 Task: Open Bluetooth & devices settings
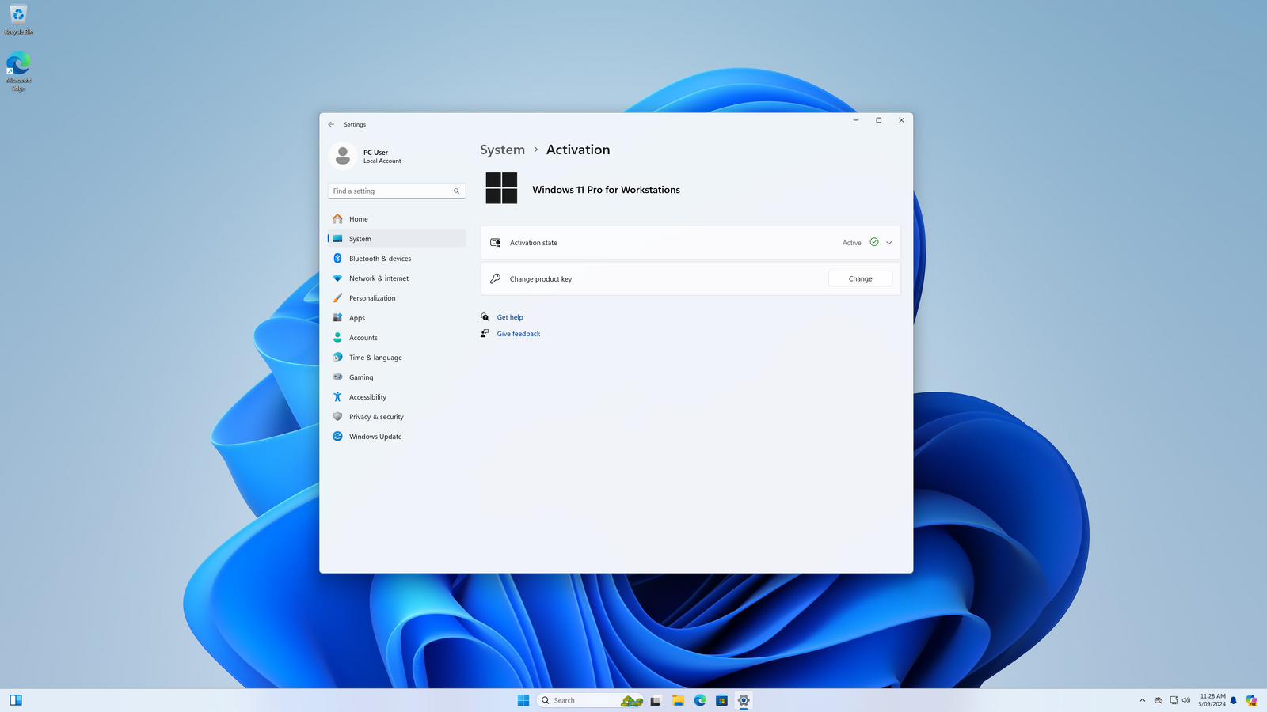coord(396,259)
